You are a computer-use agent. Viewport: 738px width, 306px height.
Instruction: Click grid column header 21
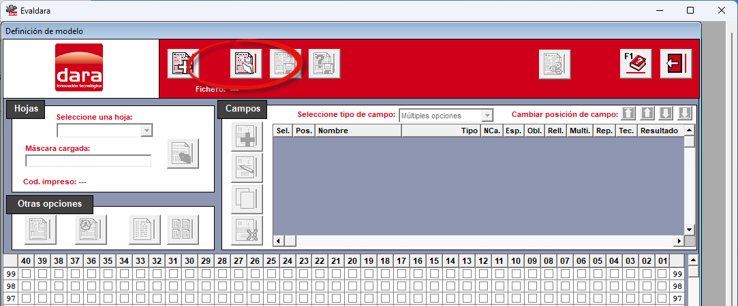(335, 261)
